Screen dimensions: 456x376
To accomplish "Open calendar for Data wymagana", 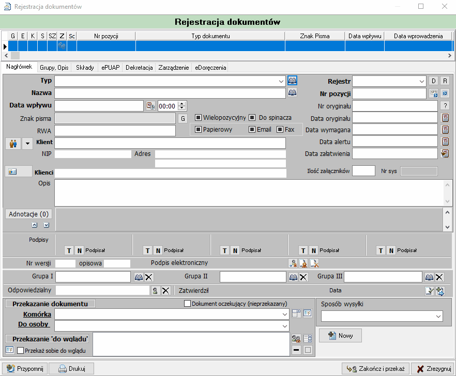I will 445,129.
